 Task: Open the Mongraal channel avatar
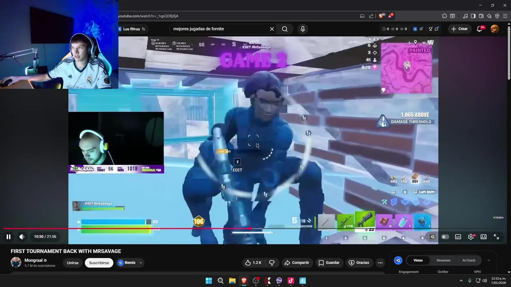(x=16, y=262)
